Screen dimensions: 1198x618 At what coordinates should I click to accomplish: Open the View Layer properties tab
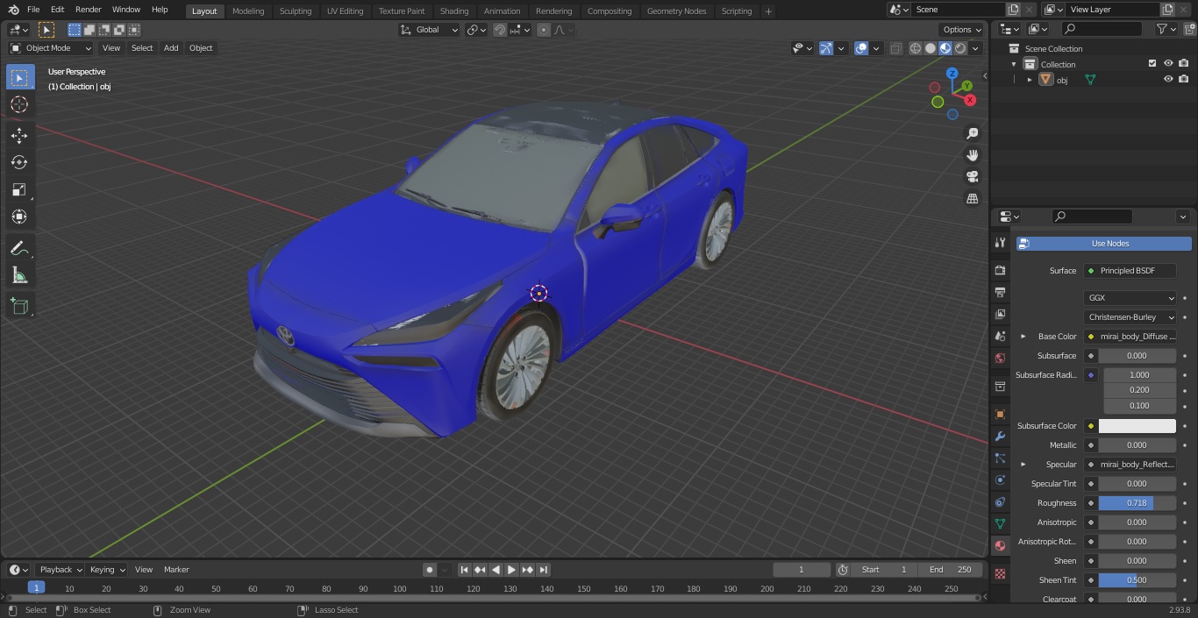point(1000,314)
